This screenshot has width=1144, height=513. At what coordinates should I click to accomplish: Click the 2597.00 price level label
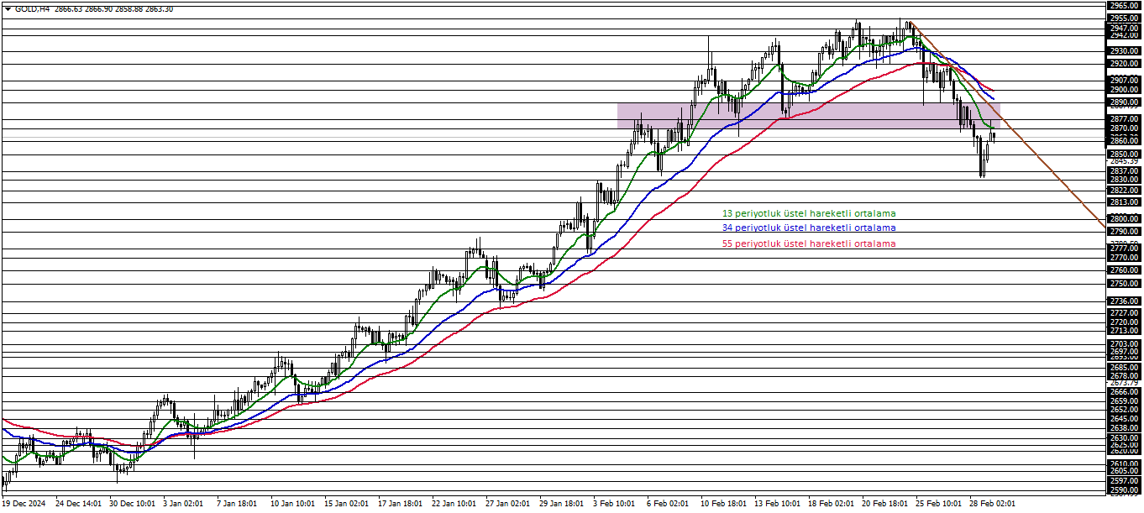coord(1123,481)
